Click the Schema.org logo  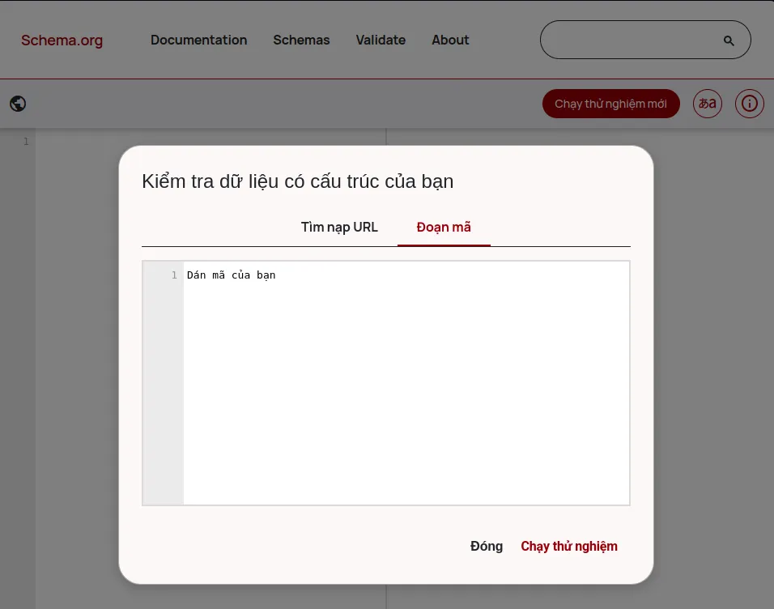(x=62, y=40)
